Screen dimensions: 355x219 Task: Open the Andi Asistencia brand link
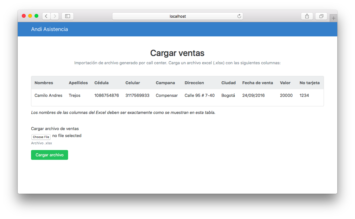pyautogui.click(x=50, y=29)
